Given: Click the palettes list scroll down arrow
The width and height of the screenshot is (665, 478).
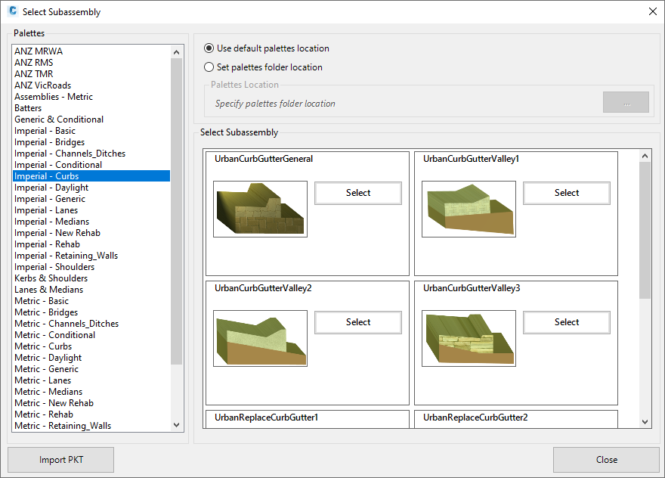Looking at the screenshot, I should (x=177, y=425).
